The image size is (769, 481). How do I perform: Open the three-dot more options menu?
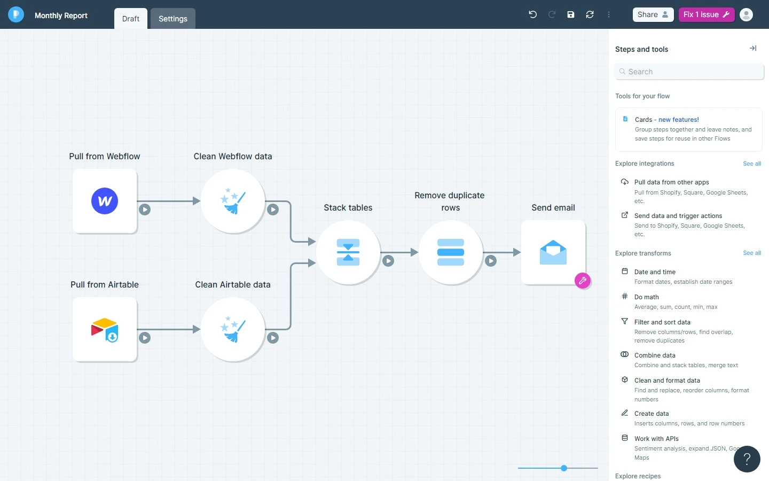tap(609, 14)
